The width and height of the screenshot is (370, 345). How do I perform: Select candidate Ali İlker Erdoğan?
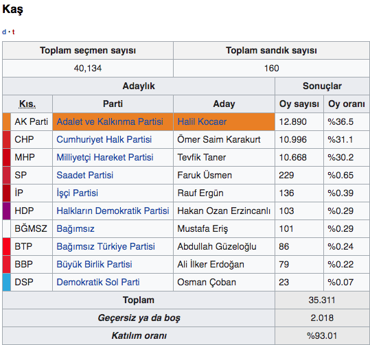pyautogui.click(x=211, y=264)
